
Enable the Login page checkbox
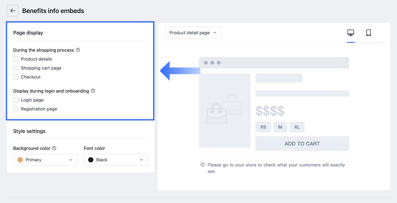[x=16, y=100]
